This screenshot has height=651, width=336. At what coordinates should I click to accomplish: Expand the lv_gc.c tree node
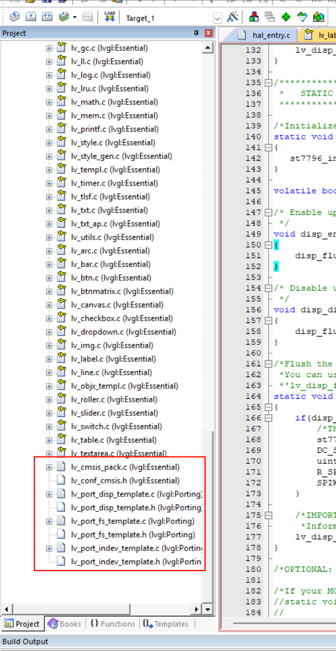[49, 48]
